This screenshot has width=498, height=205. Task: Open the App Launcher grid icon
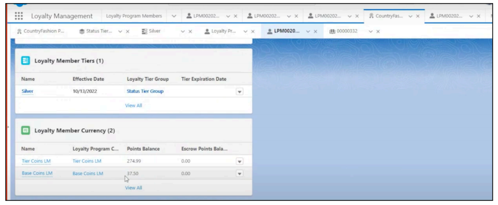click(19, 16)
